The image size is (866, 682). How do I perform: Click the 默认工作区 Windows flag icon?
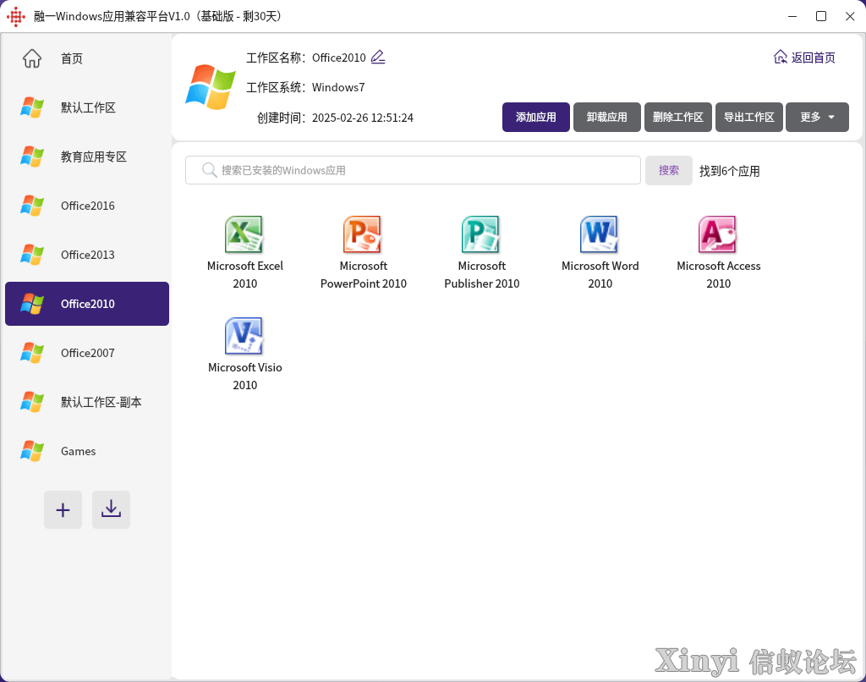tap(32, 107)
